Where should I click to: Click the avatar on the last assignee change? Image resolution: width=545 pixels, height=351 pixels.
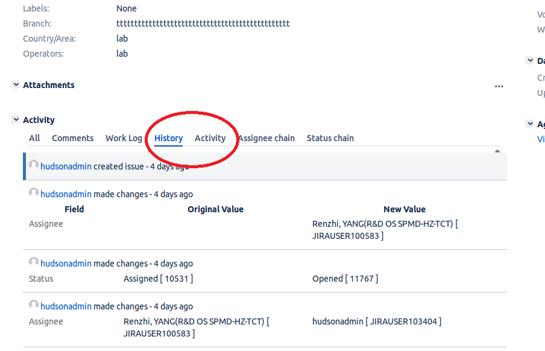click(x=33, y=304)
